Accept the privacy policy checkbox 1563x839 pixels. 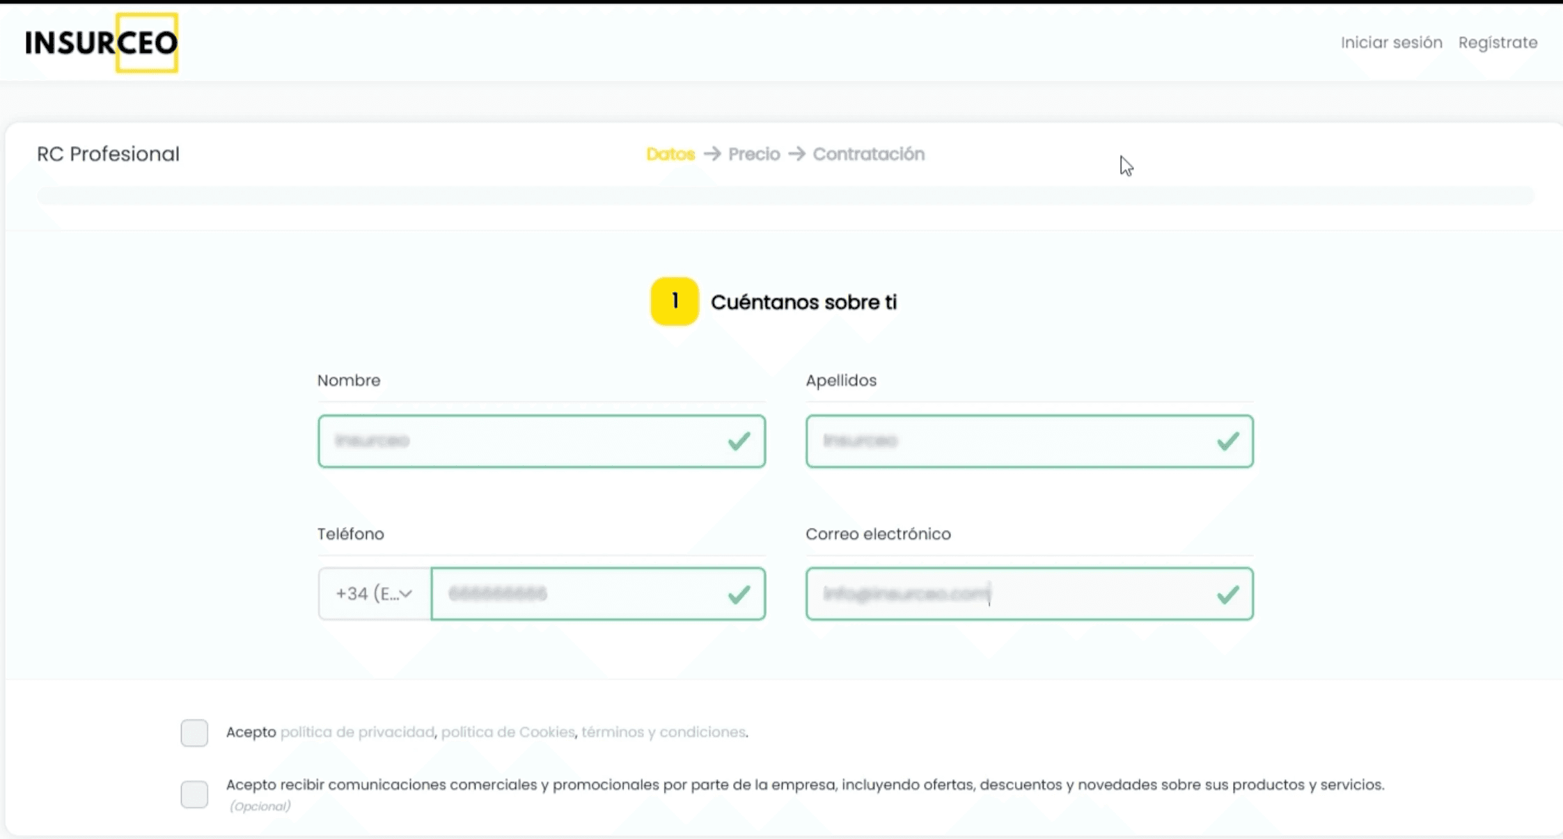[194, 732]
